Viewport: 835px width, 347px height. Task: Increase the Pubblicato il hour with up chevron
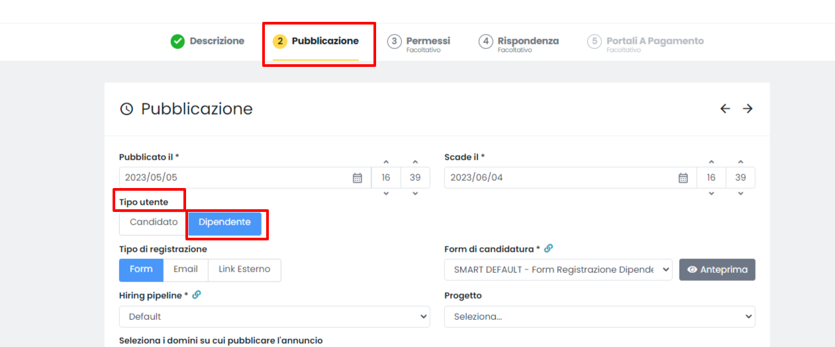click(x=386, y=162)
